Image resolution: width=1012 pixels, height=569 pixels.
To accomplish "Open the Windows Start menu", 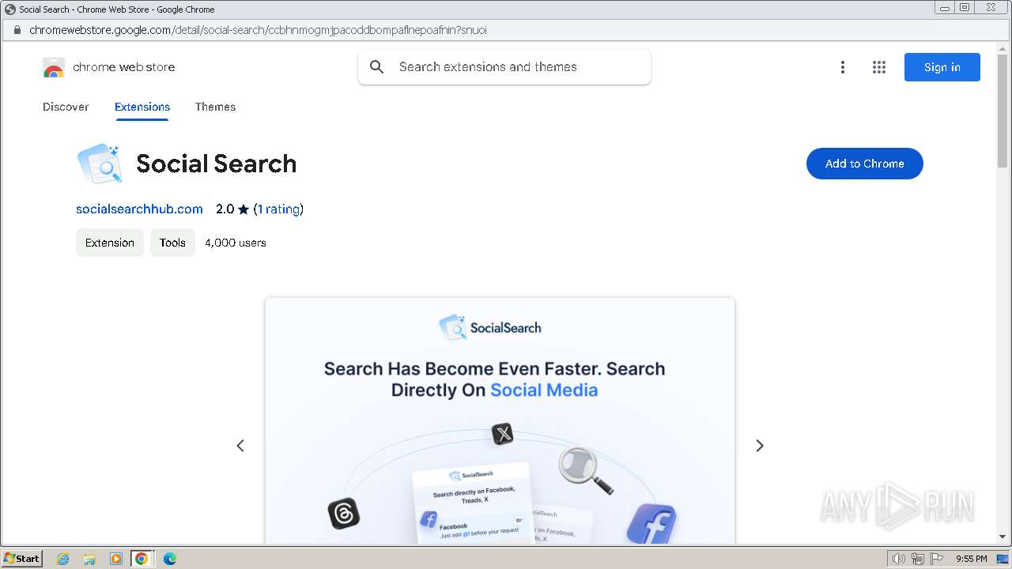I will coord(22,558).
